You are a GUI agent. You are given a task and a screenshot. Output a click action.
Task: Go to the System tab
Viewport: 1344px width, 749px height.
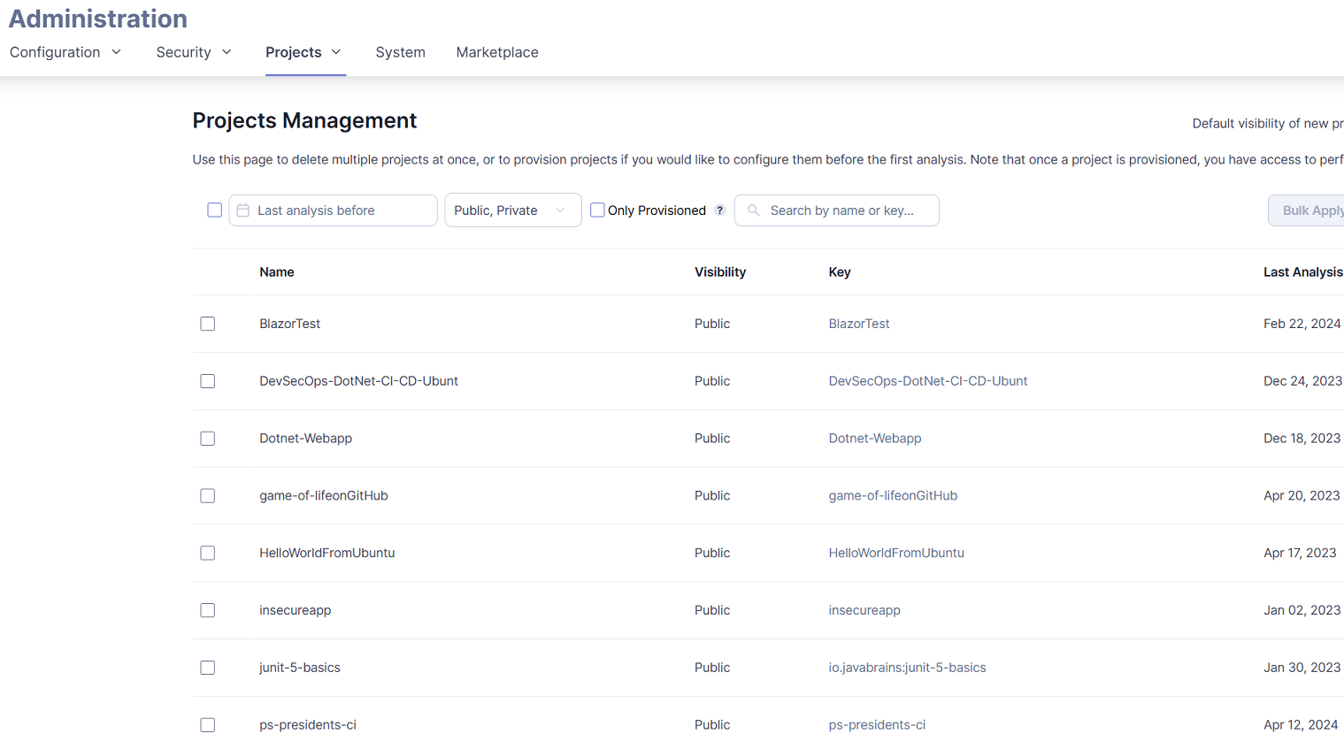tap(400, 52)
